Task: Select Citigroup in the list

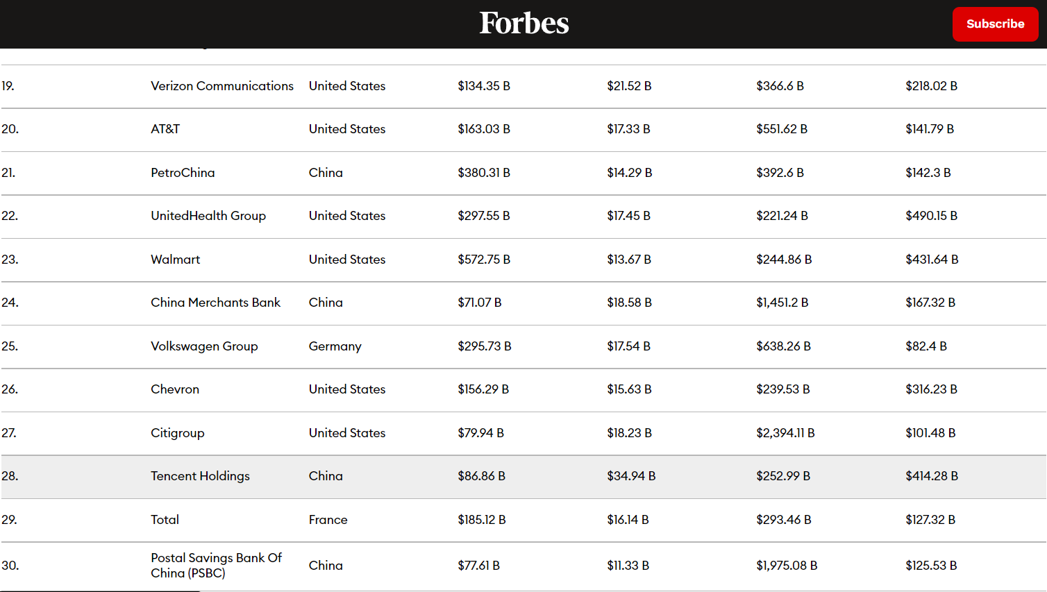Action: point(177,433)
